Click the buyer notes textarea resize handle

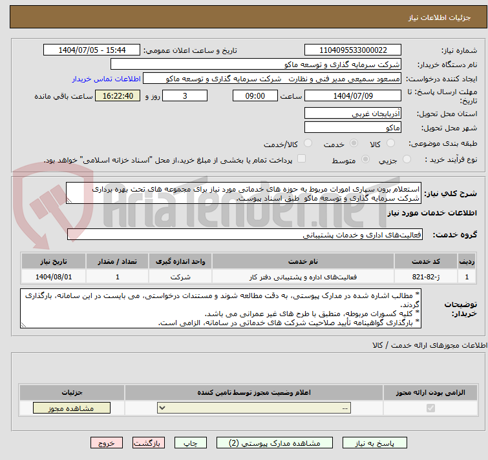tap(23, 325)
